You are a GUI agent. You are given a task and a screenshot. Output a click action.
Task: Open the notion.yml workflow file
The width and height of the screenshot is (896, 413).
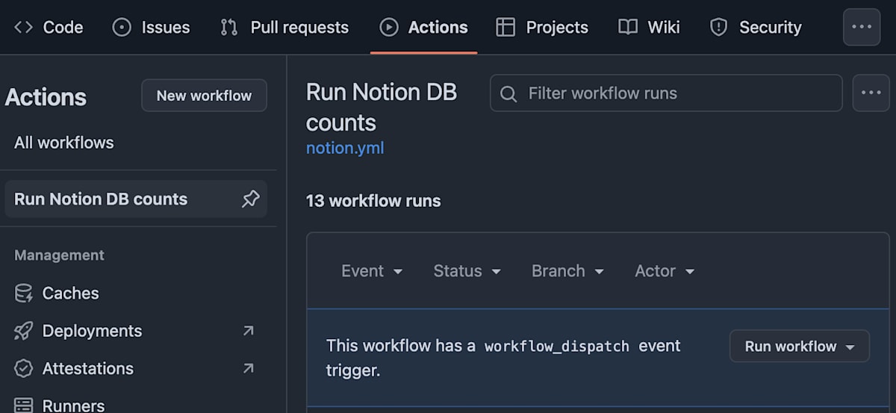coord(345,148)
